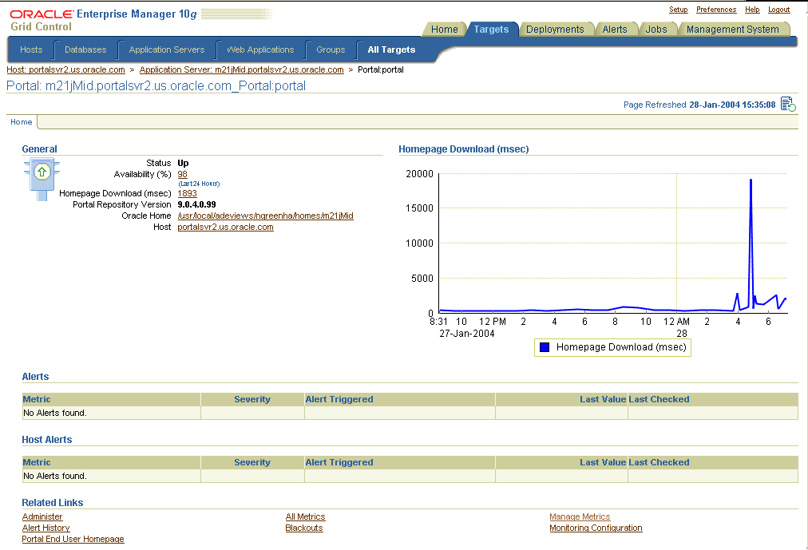Viewport: 808px width, 550px height.
Task: Click the green Up status icon
Action: 42,172
